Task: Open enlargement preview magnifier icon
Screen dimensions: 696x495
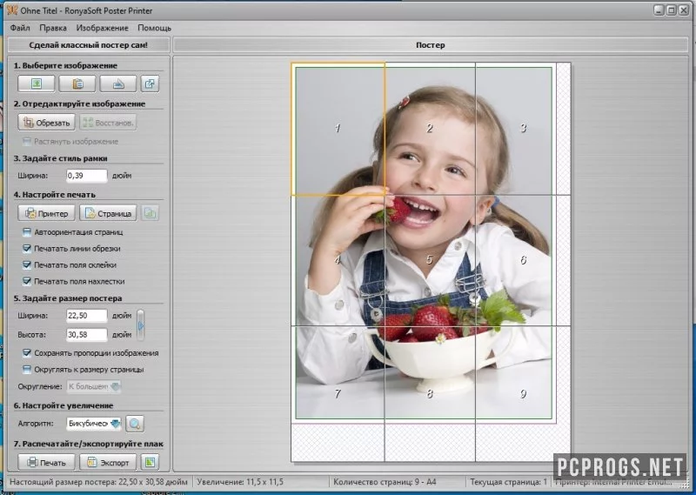Action: (x=135, y=424)
